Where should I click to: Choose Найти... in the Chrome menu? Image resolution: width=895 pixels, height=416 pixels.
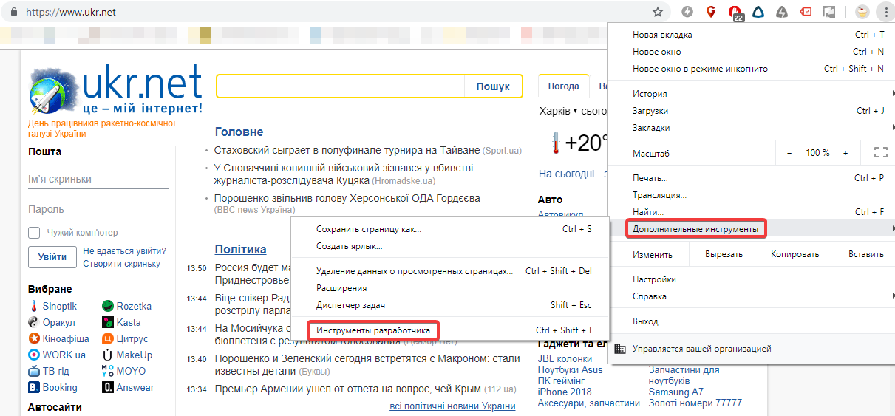[x=751, y=212]
